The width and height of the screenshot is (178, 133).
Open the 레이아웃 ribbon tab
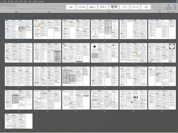[x=11, y=1]
